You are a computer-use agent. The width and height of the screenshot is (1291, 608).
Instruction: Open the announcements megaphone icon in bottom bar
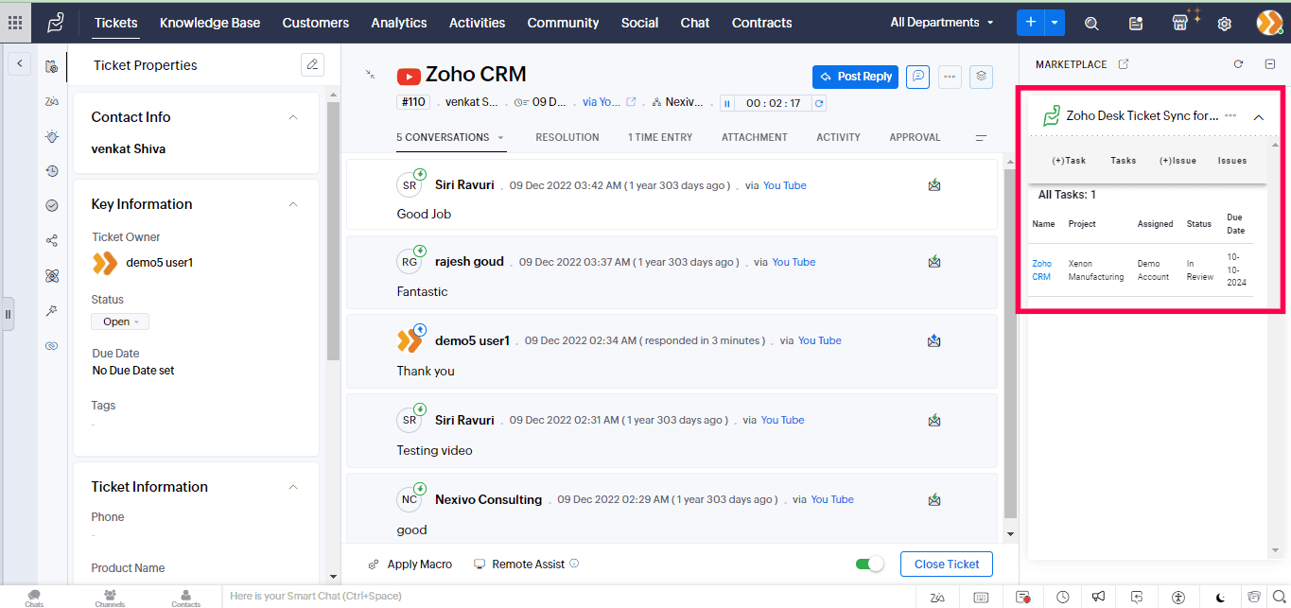1098,597
